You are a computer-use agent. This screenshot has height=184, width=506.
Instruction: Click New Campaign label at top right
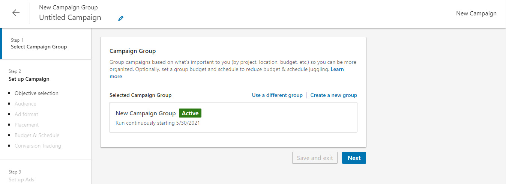tap(476, 14)
